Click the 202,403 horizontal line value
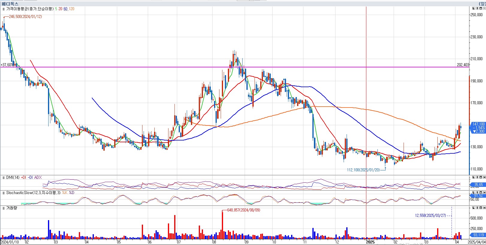Screen dimensions: 486x245 [x=463, y=65]
